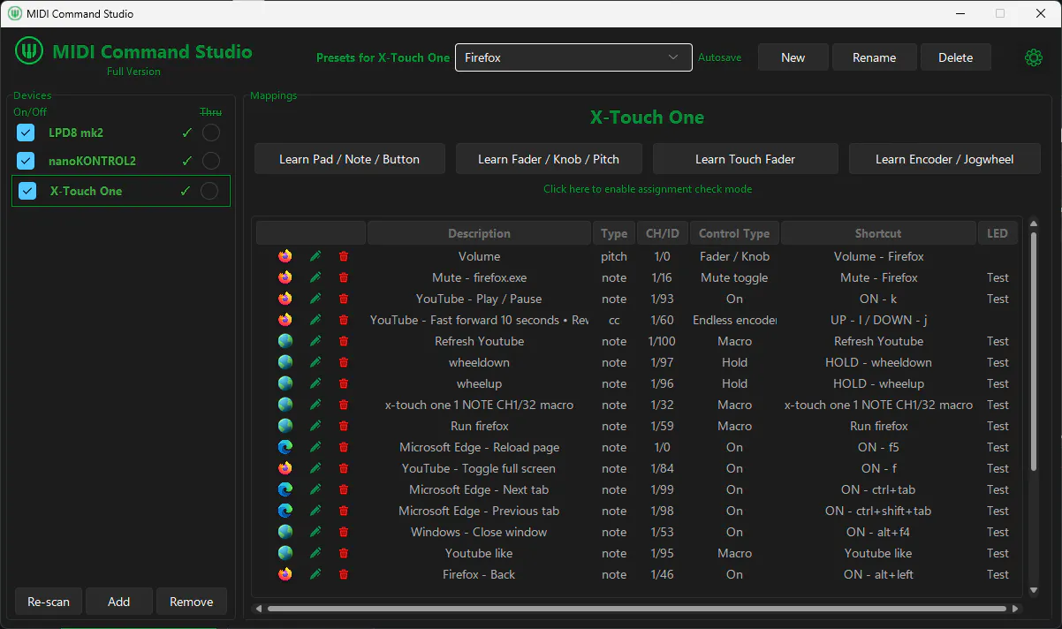Sort mappings by Shortcut column header
This screenshot has width=1062, height=629.
point(878,233)
